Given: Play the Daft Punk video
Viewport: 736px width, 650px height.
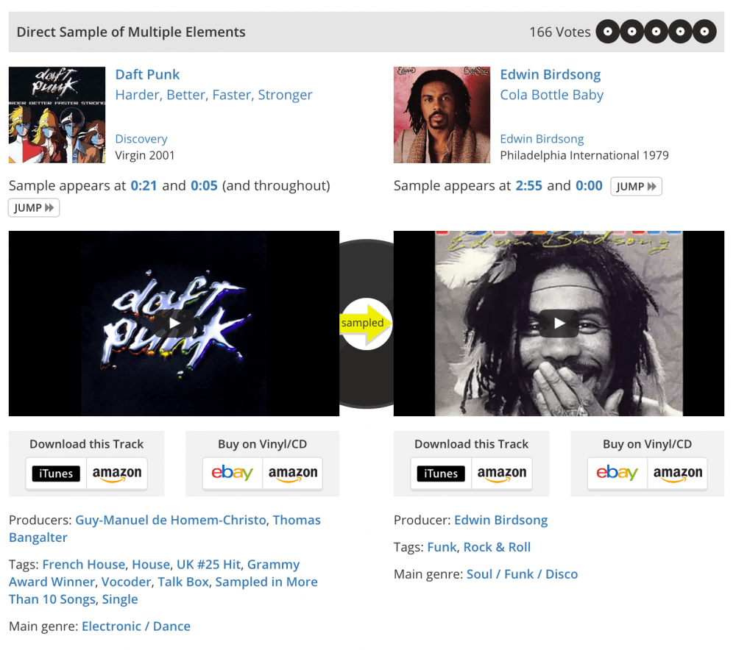Looking at the screenshot, I should coord(174,324).
